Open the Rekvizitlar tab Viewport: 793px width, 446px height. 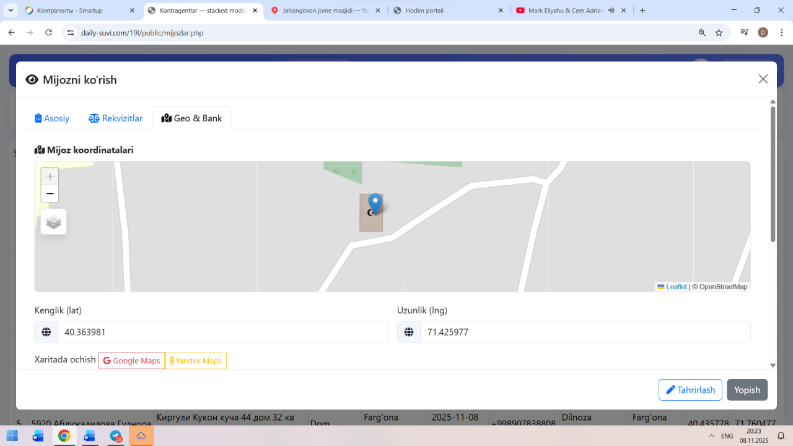(x=115, y=118)
